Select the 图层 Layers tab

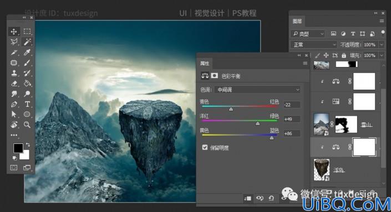click(297, 21)
